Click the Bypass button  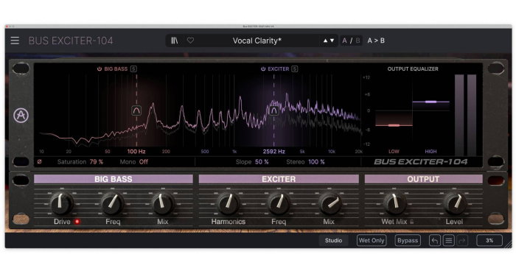tap(408, 240)
